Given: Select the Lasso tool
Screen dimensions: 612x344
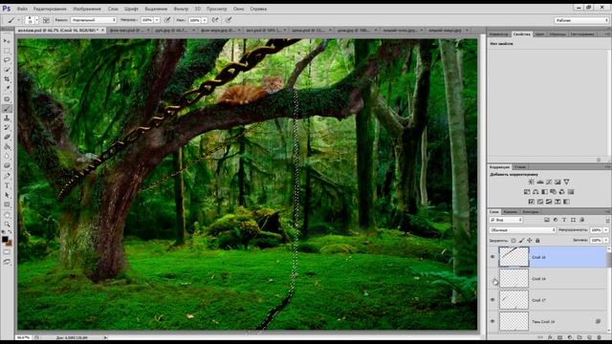Looking at the screenshot, I should (x=7, y=60).
